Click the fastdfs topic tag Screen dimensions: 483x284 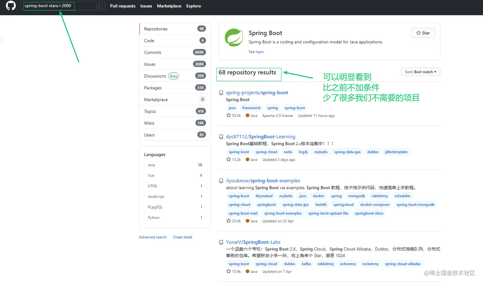click(321, 205)
